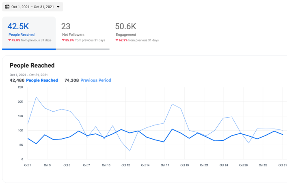Viewport: 287px width, 183px height.
Task: Click the 42,486 total value
Action: click(x=17, y=80)
